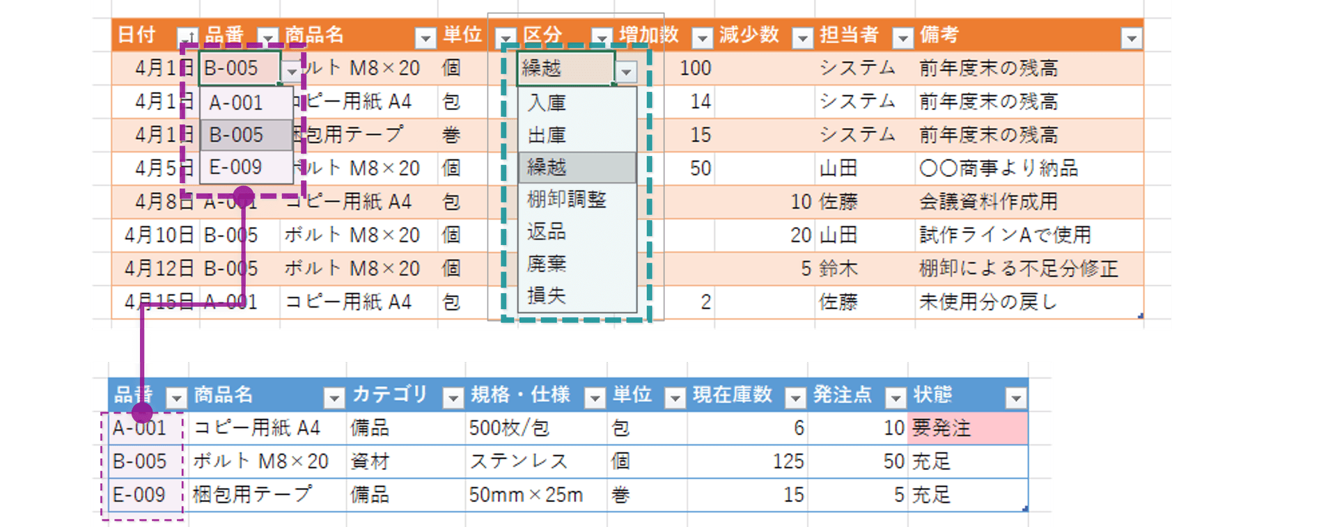This screenshot has width=1337, height=527.
Task: Select the 50mm×25m specification cell
Action: (x=536, y=495)
